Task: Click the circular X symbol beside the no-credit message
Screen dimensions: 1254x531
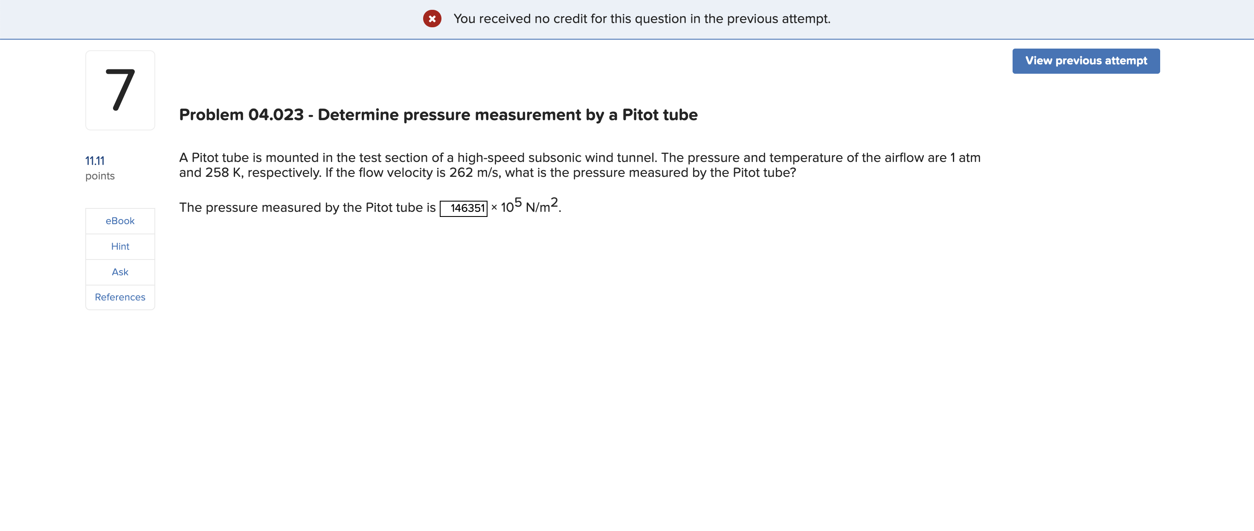Action: click(x=432, y=19)
